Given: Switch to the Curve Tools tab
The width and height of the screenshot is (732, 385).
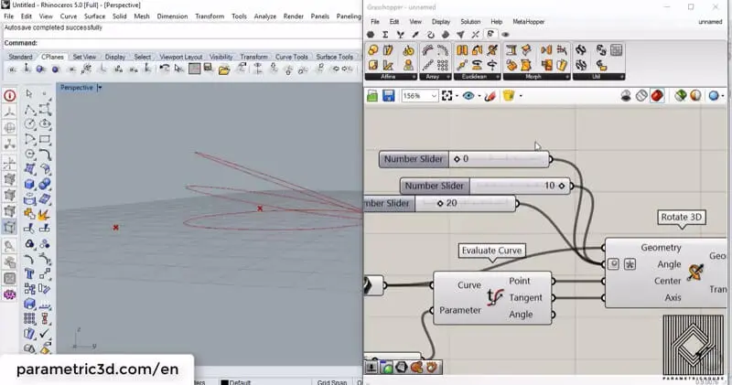Looking at the screenshot, I should click(293, 57).
